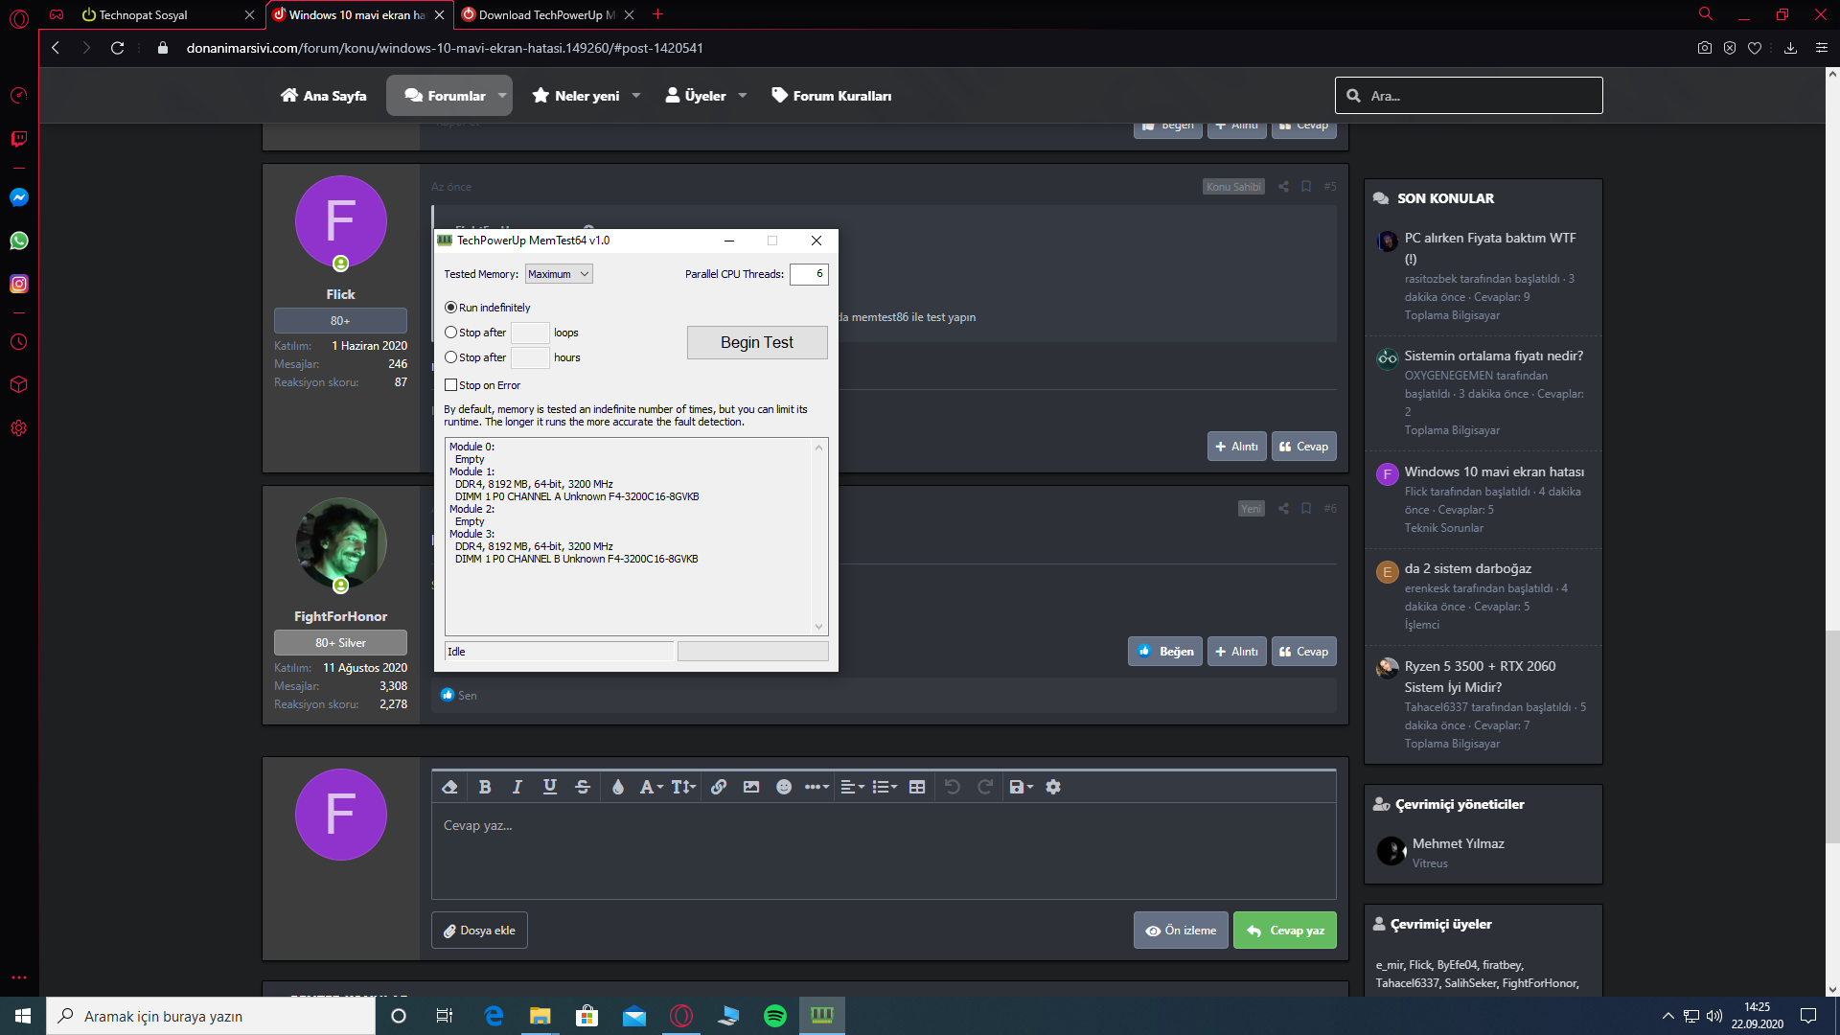This screenshot has width=1840, height=1035.
Task: Toggle italic formatting in reply editor
Action: click(517, 787)
